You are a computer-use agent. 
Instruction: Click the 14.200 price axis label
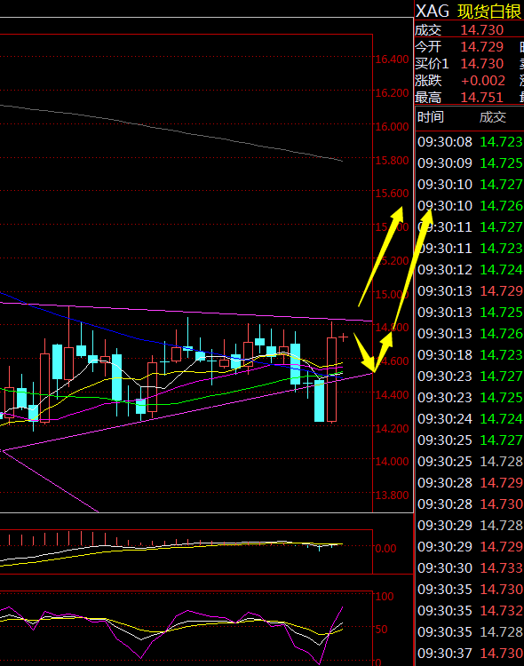point(392,429)
